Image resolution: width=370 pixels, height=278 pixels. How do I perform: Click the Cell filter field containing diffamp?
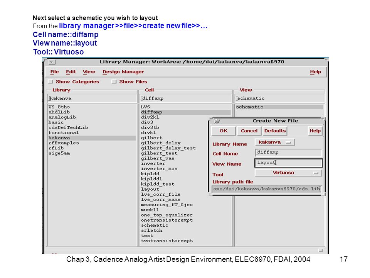coord(186,98)
